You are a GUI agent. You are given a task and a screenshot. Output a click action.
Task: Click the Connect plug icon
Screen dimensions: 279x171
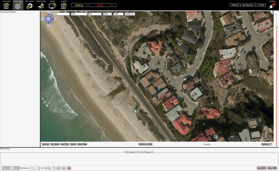pos(272,5)
